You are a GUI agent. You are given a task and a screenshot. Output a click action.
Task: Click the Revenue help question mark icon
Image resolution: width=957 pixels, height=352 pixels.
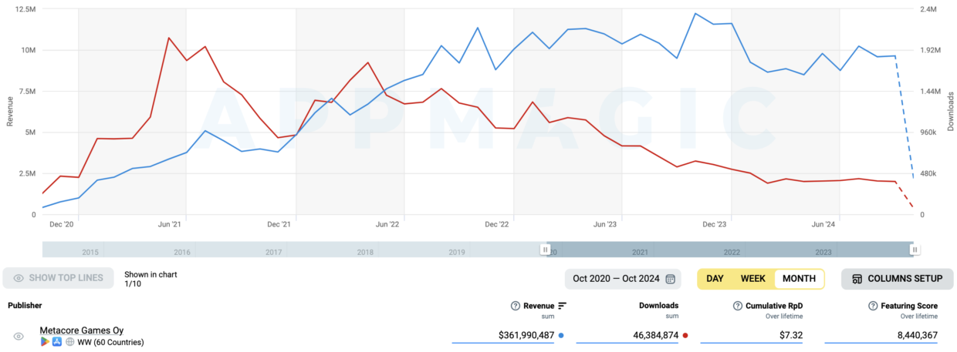516,306
